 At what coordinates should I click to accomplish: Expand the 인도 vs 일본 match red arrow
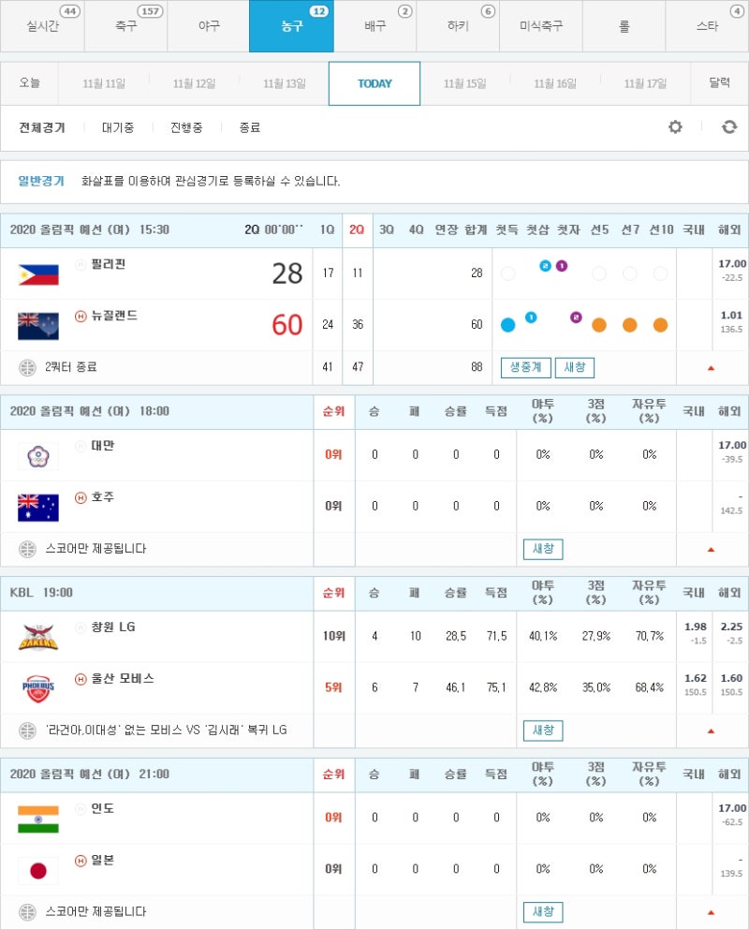tap(711, 913)
